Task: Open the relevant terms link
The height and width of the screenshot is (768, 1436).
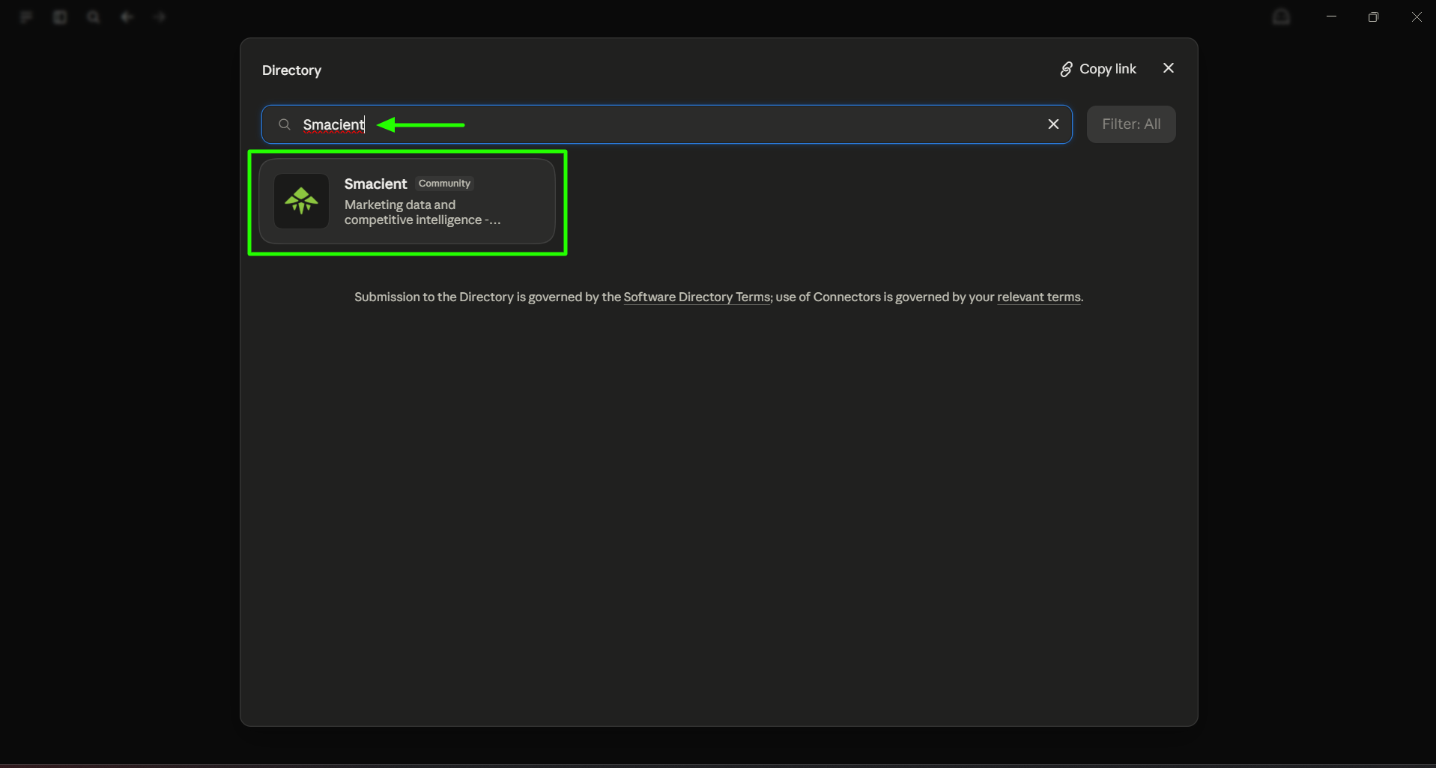Action: tap(1039, 297)
